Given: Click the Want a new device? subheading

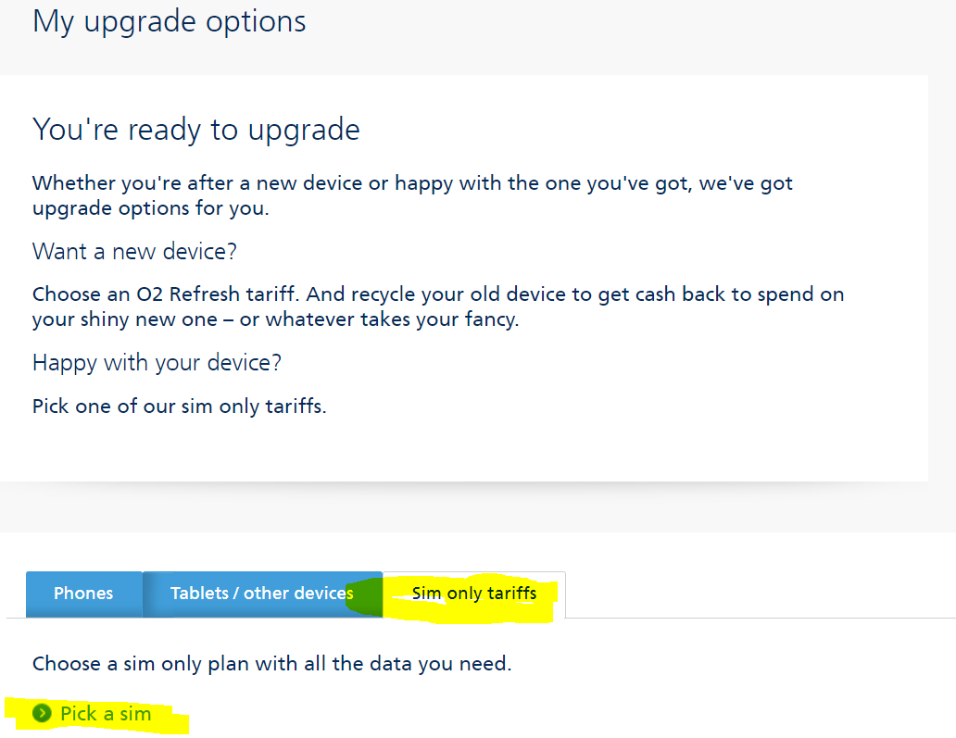Looking at the screenshot, I should tap(133, 251).
